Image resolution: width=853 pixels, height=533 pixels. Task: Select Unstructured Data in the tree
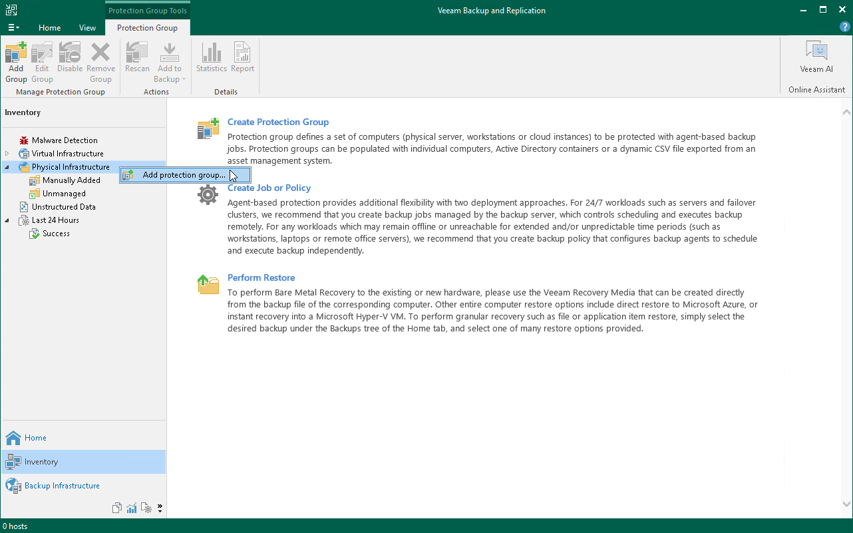64,207
